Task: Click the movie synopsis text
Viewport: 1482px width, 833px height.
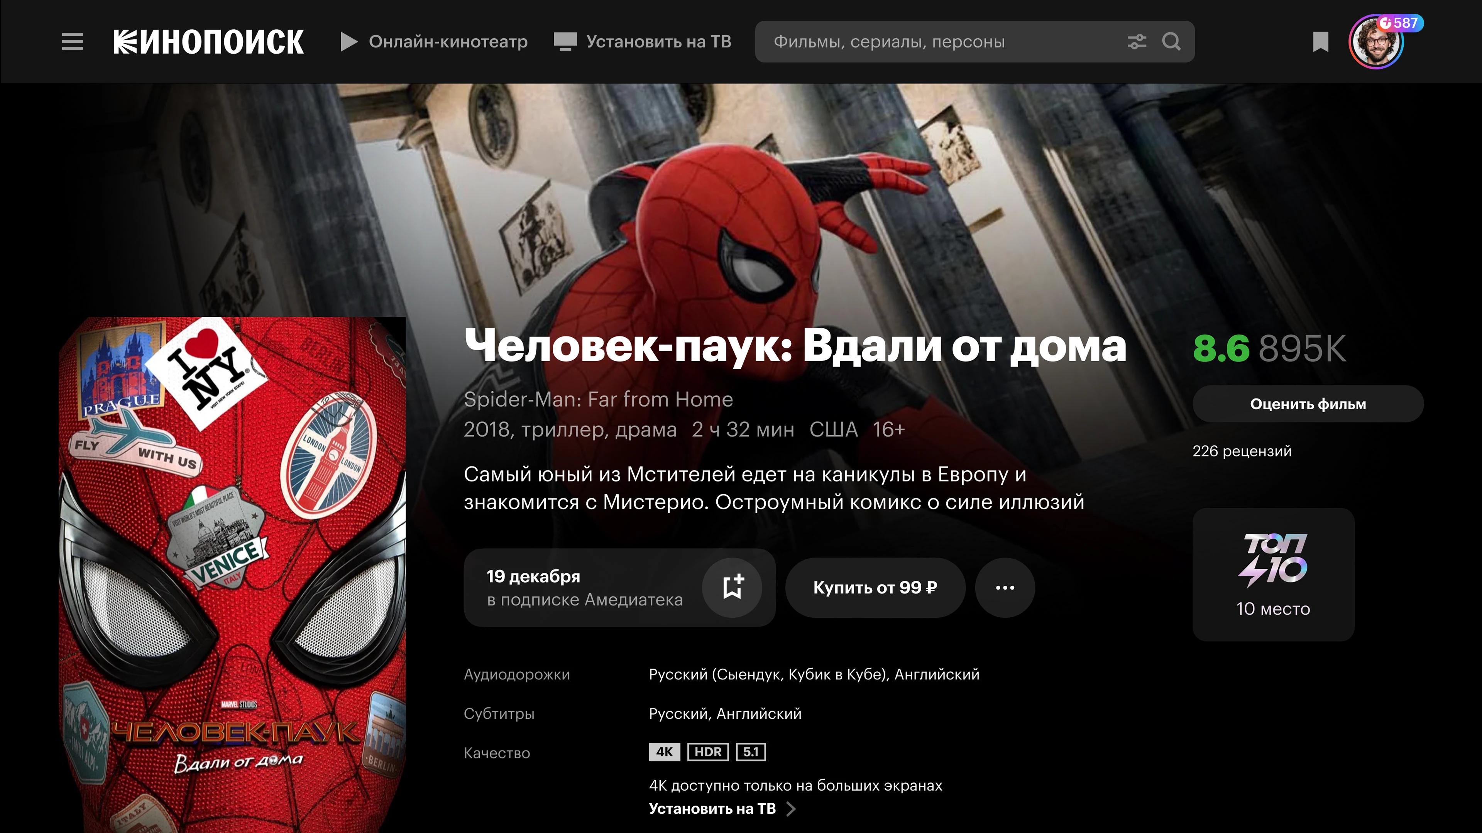Action: point(774,488)
